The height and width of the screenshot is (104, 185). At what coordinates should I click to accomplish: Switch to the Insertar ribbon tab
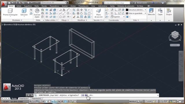[65, 6]
